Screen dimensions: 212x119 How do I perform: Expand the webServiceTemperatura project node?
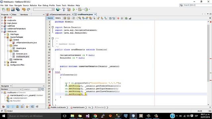click(x=2, y=29)
